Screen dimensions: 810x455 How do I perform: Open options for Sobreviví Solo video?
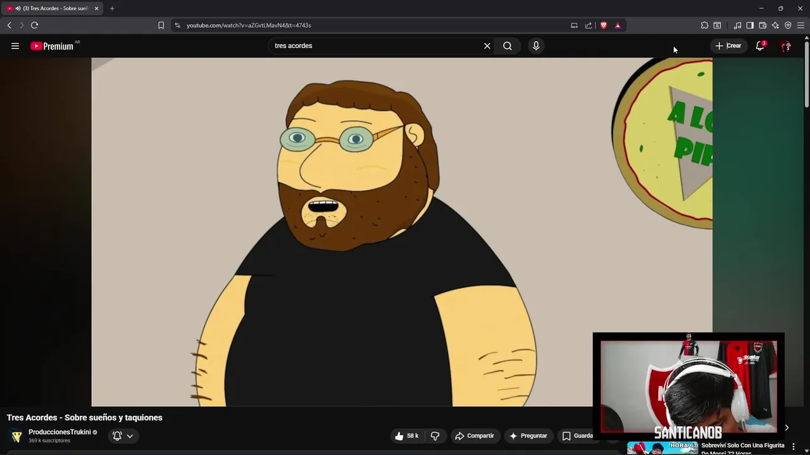pyautogui.click(x=793, y=447)
